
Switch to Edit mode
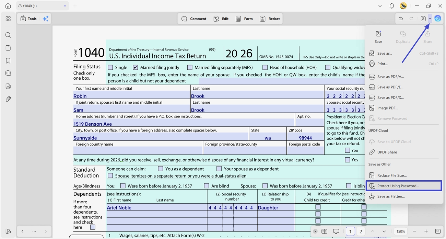(x=221, y=19)
